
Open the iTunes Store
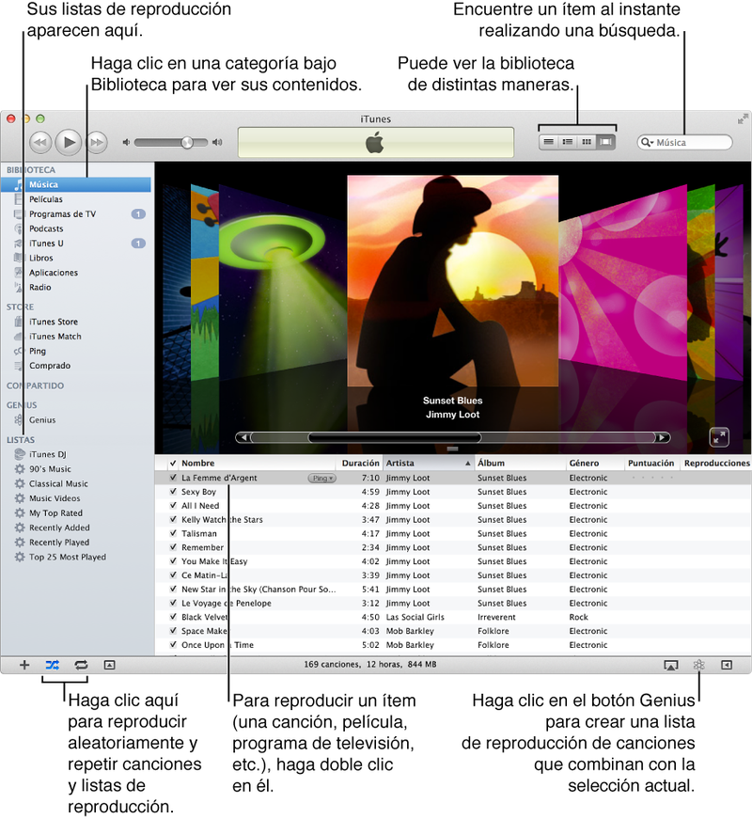pos(54,322)
